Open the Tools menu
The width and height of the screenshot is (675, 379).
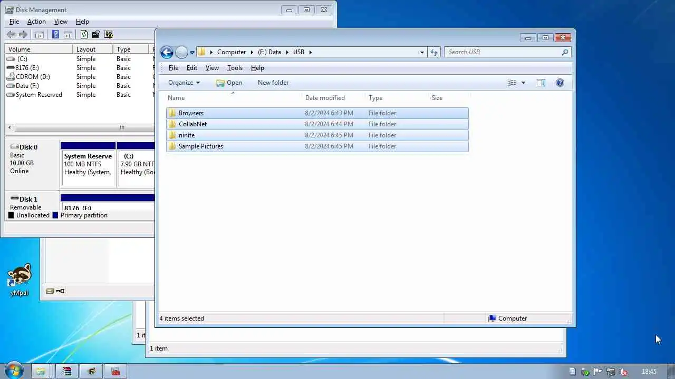point(235,68)
